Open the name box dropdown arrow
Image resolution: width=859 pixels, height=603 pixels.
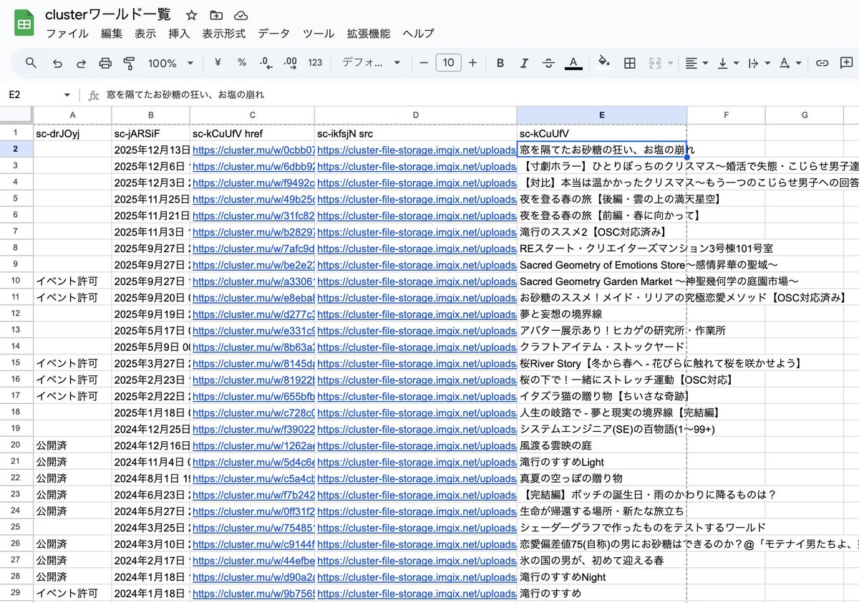67,95
